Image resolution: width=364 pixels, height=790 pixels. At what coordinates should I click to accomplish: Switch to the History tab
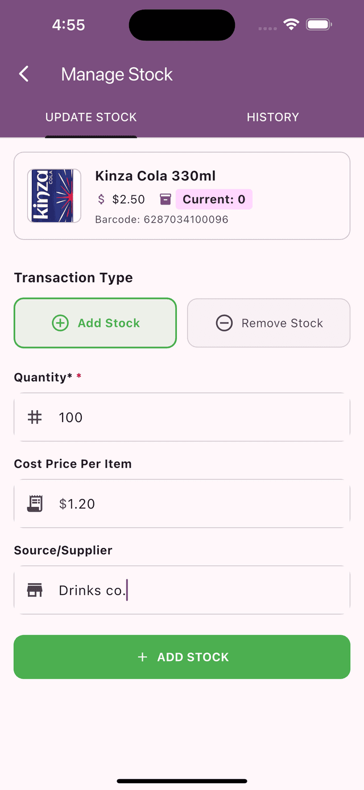tap(273, 117)
